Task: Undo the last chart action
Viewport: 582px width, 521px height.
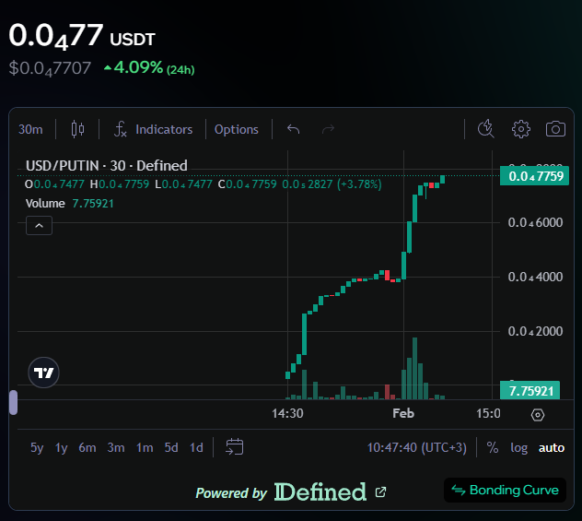Action: tap(293, 129)
